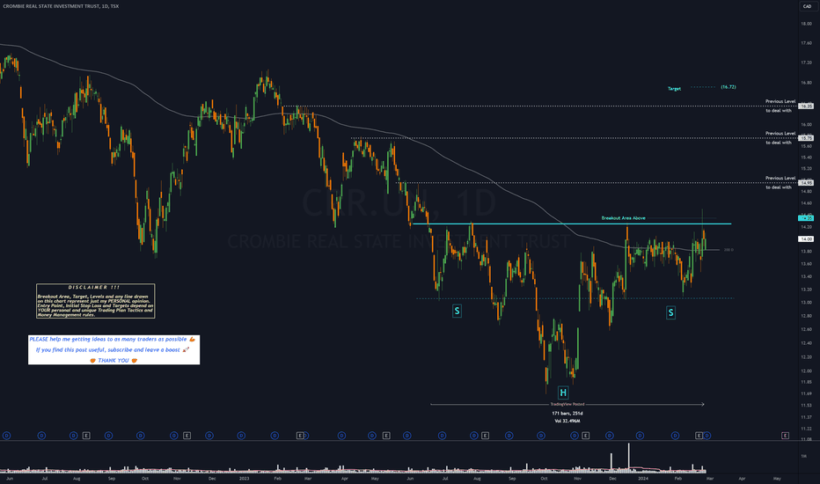
Task: Click the 14.95 price level tag
Action: 806,183
